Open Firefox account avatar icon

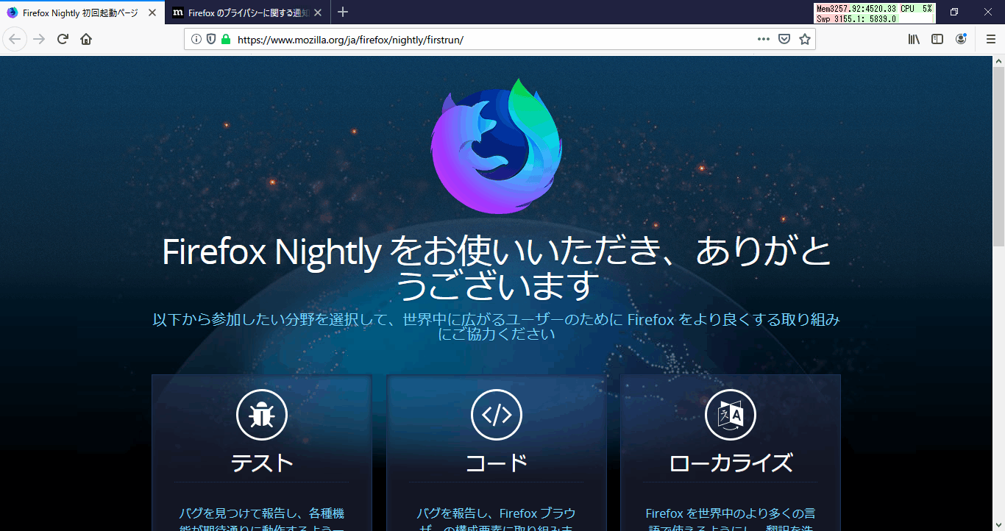click(x=961, y=39)
